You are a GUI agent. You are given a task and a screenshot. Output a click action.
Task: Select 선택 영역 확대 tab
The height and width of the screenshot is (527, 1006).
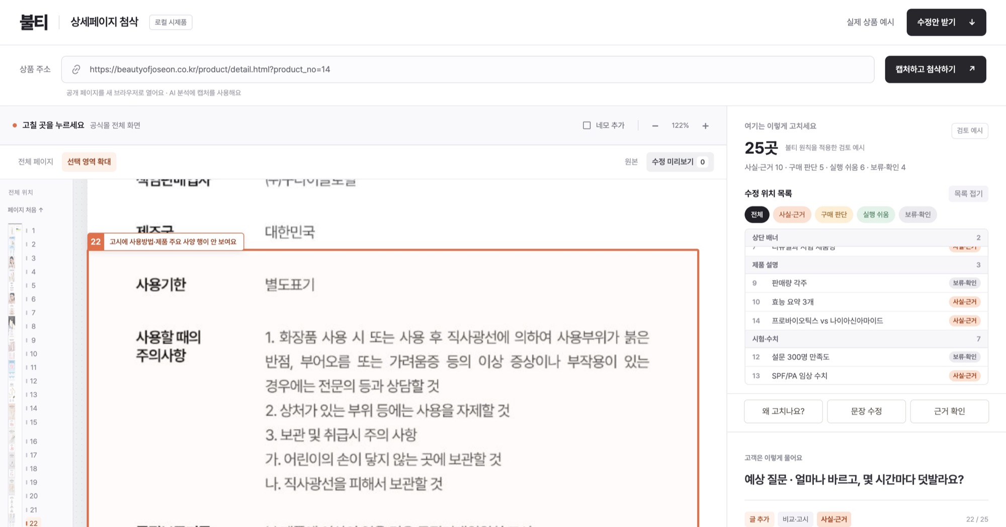pyautogui.click(x=89, y=161)
